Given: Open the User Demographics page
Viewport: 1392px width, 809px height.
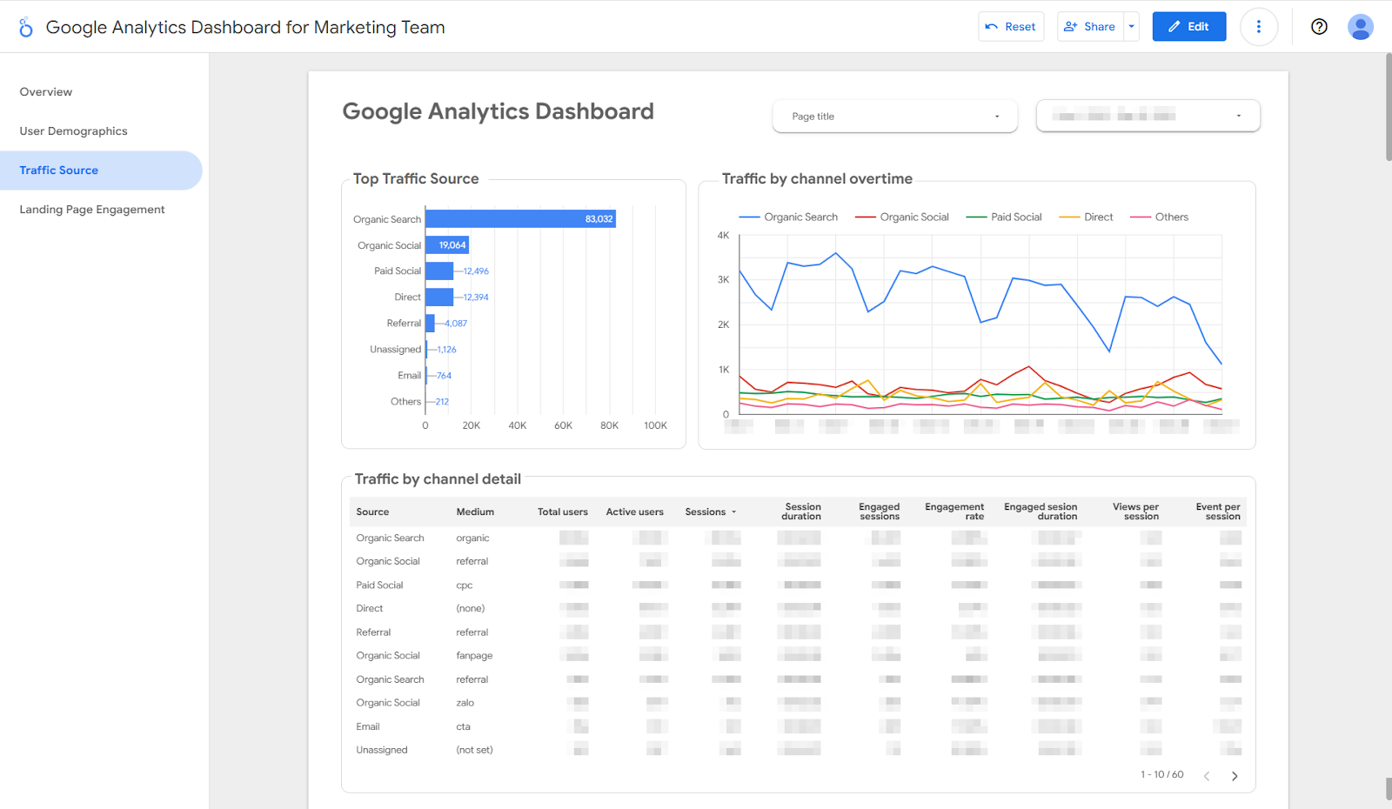Looking at the screenshot, I should tap(73, 130).
